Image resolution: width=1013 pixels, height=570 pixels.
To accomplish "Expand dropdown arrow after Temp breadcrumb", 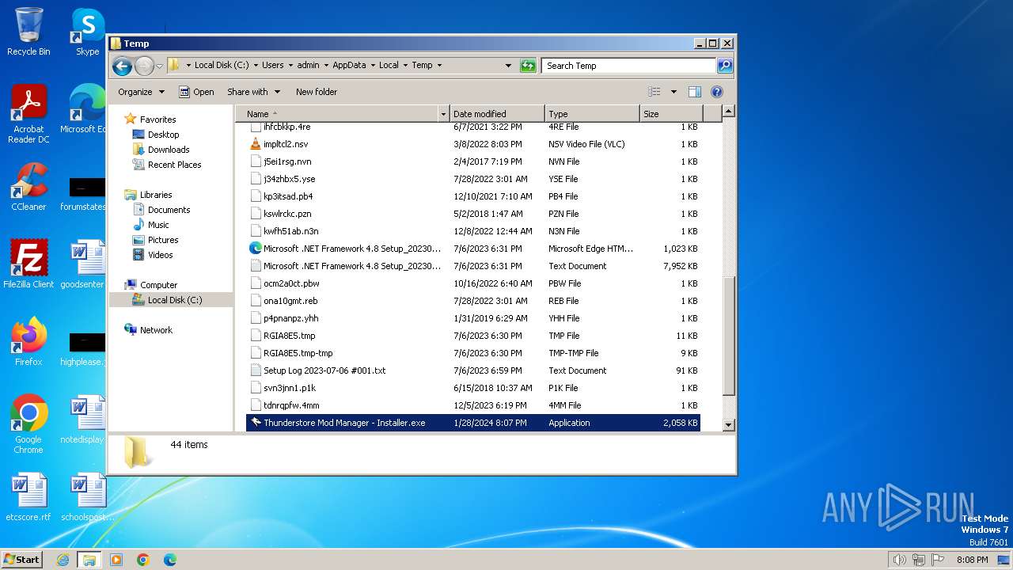I will click(439, 66).
